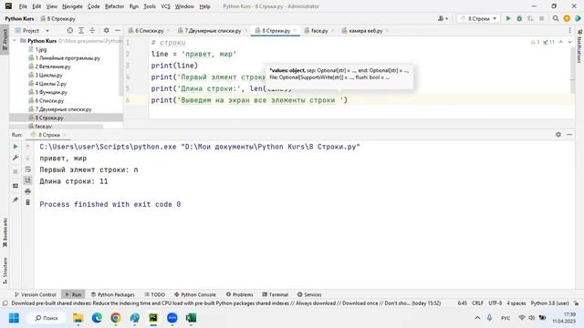This screenshot has height=328, width=584.
Task: Open Tools menu
Action: [150, 6]
